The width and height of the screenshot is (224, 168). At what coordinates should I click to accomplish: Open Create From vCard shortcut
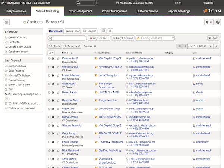[x=19, y=47]
